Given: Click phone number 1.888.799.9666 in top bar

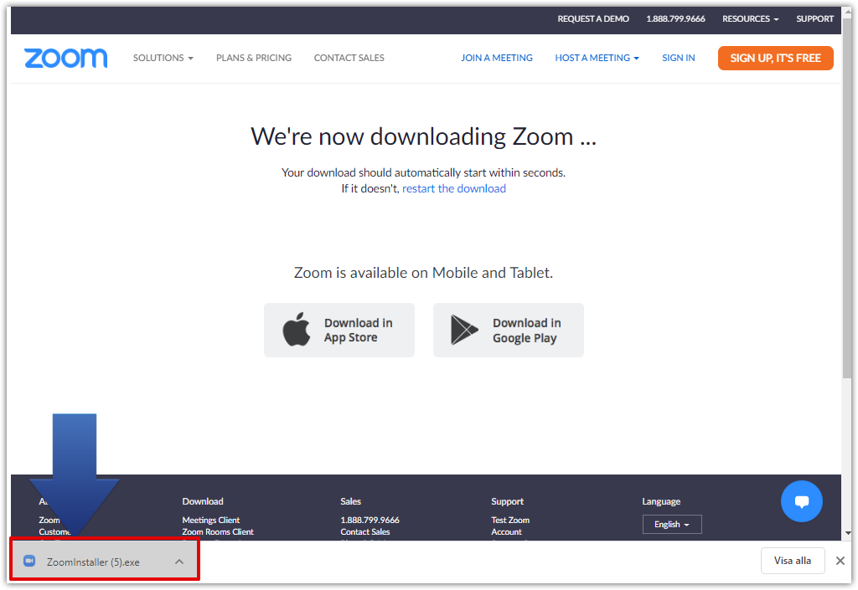Looking at the screenshot, I should pyautogui.click(x=676, y=18).
